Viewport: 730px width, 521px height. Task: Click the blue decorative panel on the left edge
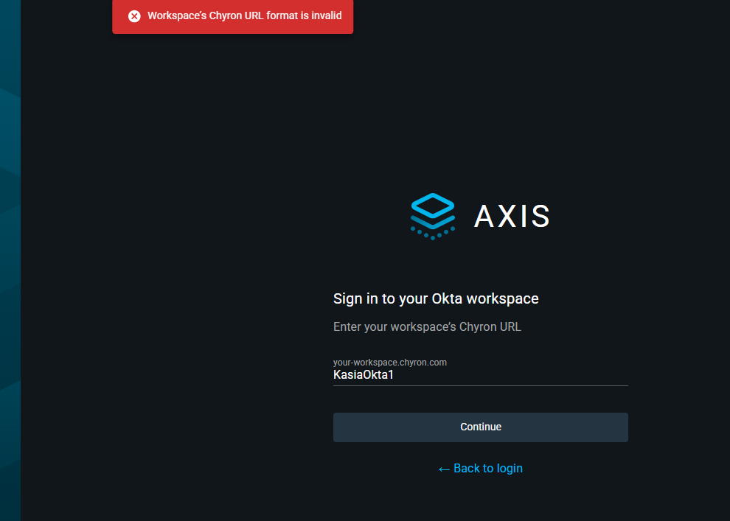click(x=10, y=258)
